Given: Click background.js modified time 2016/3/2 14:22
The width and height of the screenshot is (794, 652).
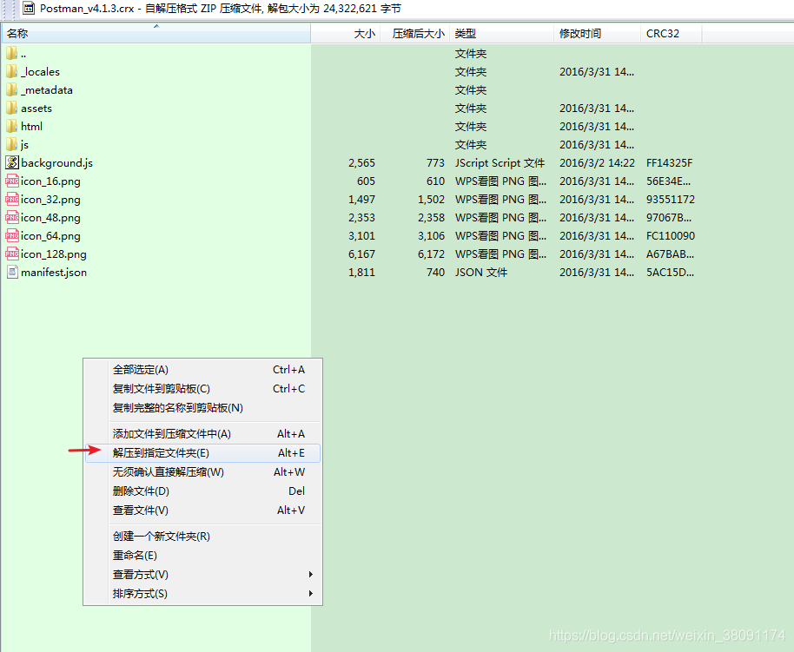Looking at the screenshot, I should (x=597, y=163).
